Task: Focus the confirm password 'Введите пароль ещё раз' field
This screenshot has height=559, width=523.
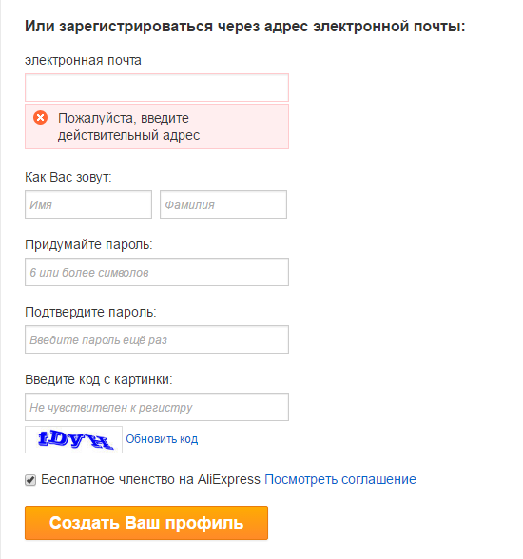Action: pos(157,339)
